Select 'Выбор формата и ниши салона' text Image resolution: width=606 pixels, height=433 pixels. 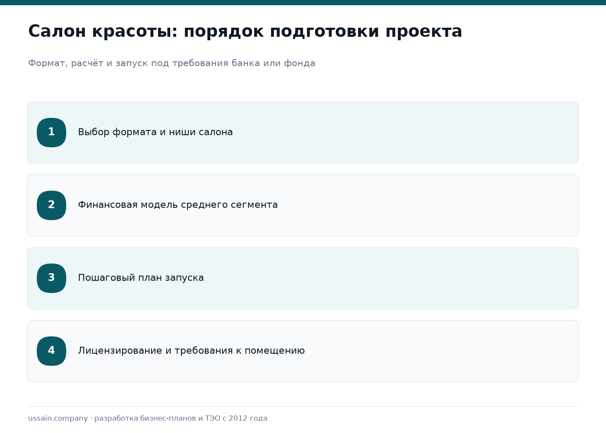point(155,132)
